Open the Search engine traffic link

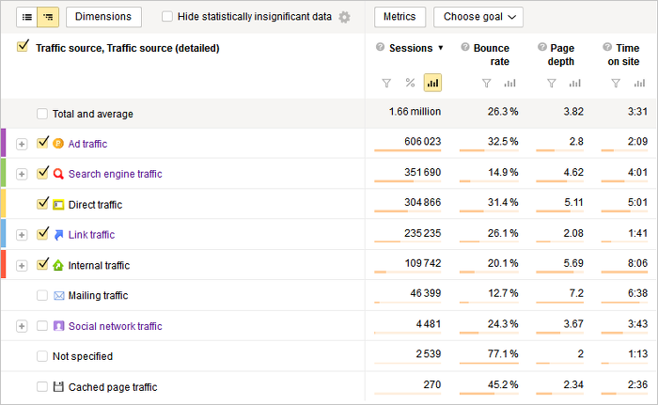point(115,174)
